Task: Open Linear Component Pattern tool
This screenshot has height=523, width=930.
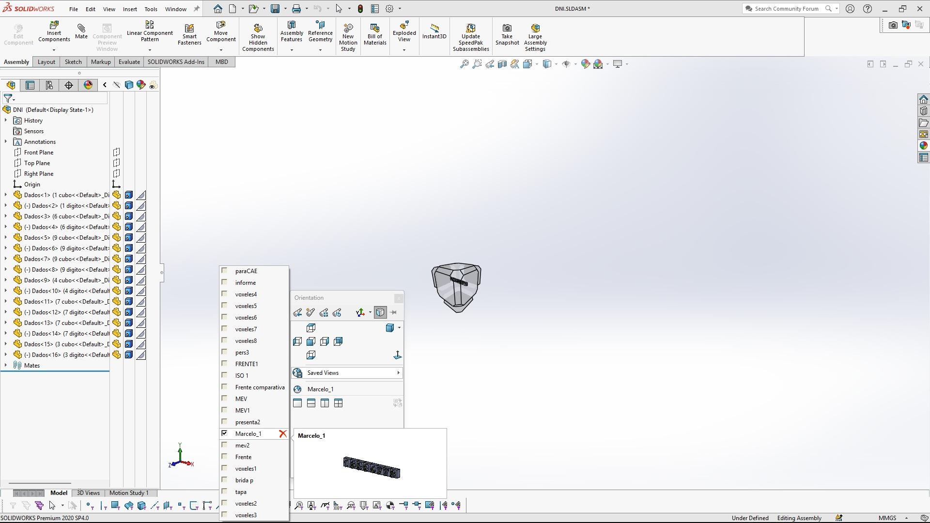Action: click(150, 31)
